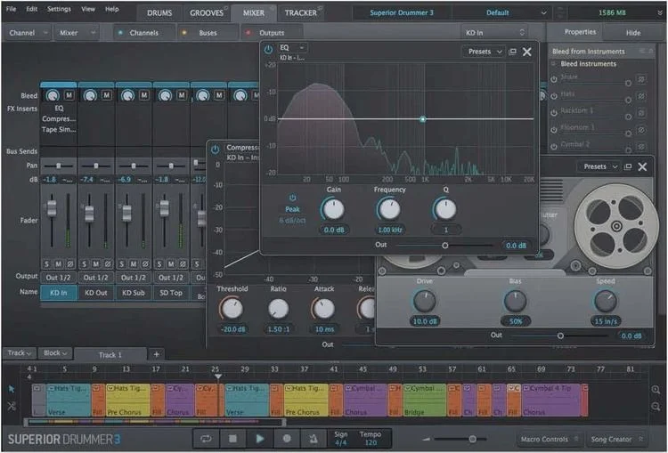Toggle Hats bleed power in Properties
This screenshot has width=668, height=453.
(x=554, y=96)
